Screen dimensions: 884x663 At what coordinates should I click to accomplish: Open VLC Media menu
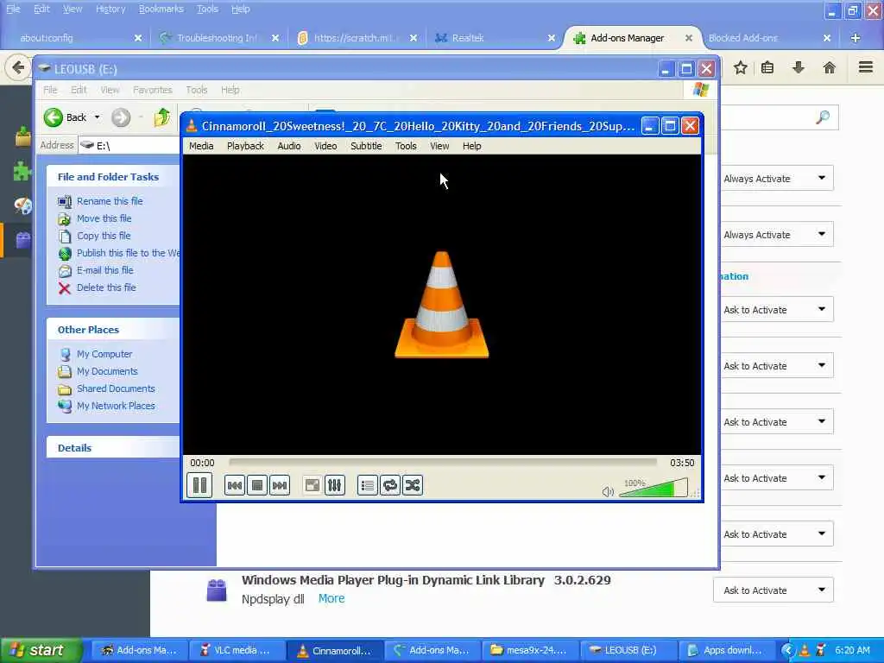201,146
